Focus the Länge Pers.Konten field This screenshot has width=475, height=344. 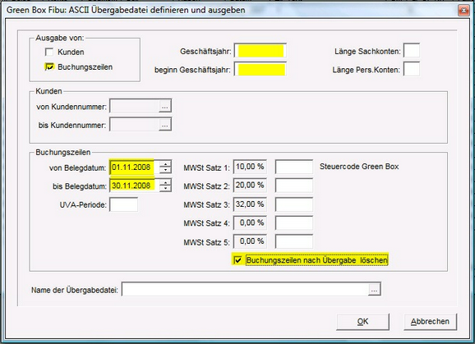coord(412,69)
